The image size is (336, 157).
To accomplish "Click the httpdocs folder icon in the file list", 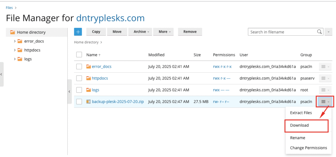I will [89, 78].
